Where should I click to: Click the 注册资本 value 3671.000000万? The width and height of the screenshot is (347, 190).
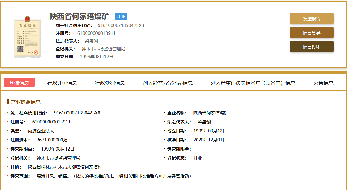click(52, 140)
